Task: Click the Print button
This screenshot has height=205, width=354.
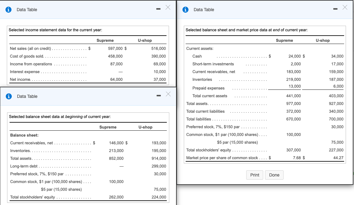Action: point(255,175)
